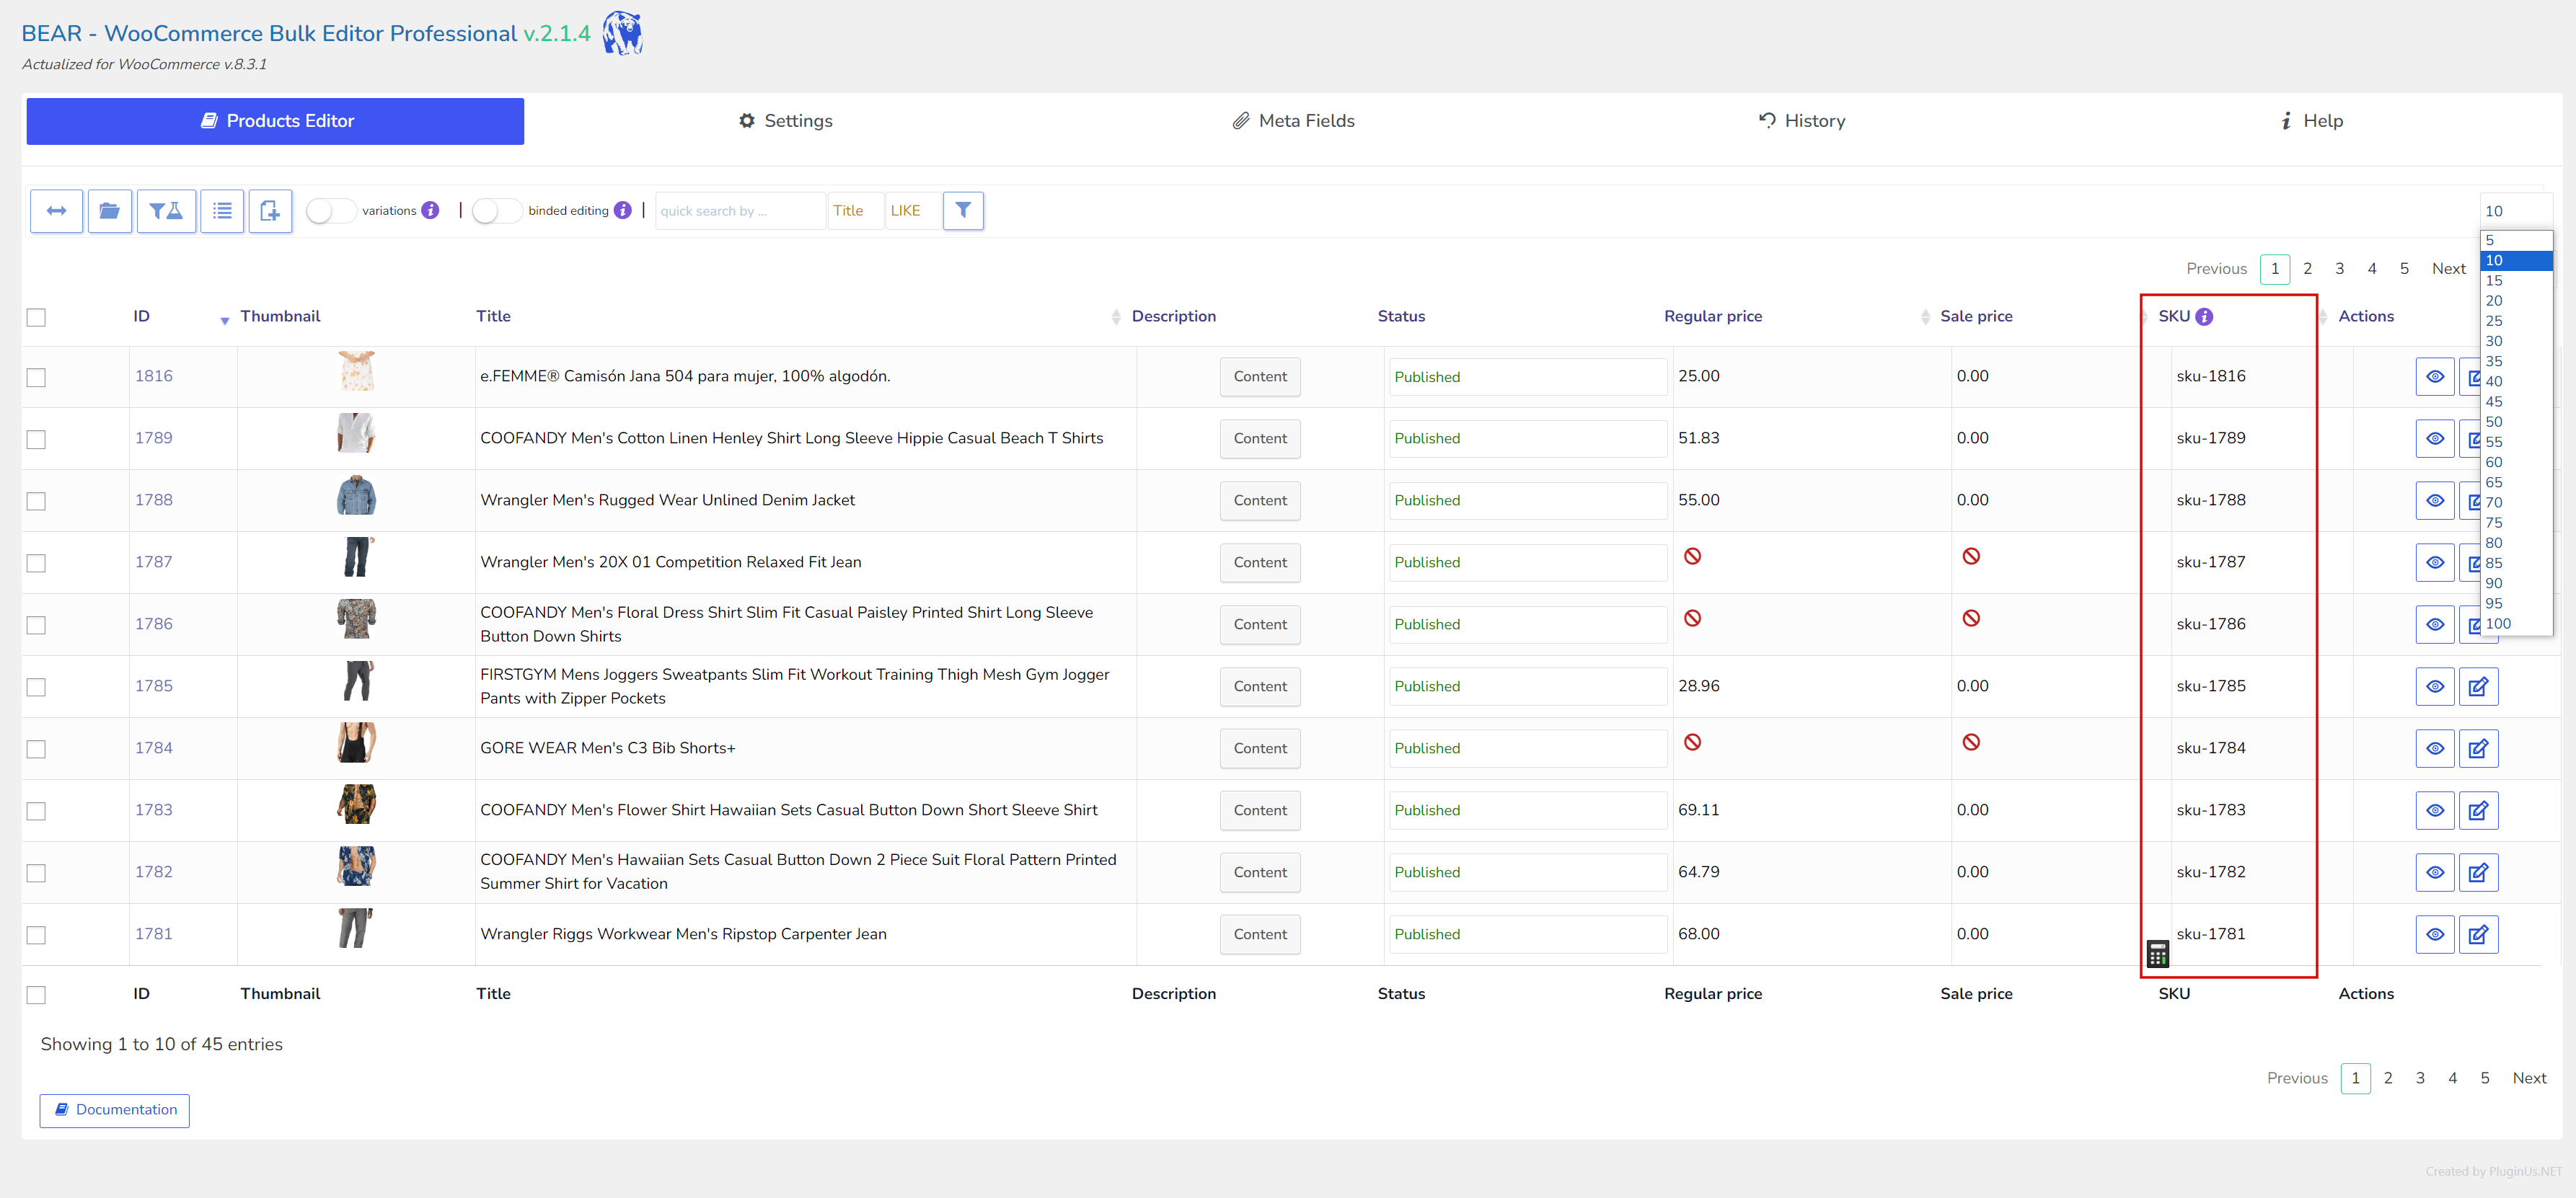Screen dimensions: 2576x1198
Task: Click the quick search input field
Action: pyautogui.click(x=740, y=210)
